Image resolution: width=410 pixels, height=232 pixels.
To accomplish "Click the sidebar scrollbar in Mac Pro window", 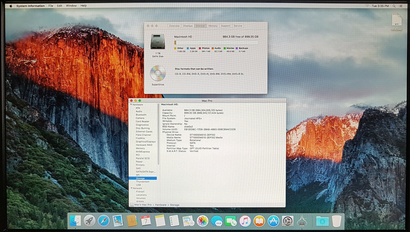I will (158, 134).
